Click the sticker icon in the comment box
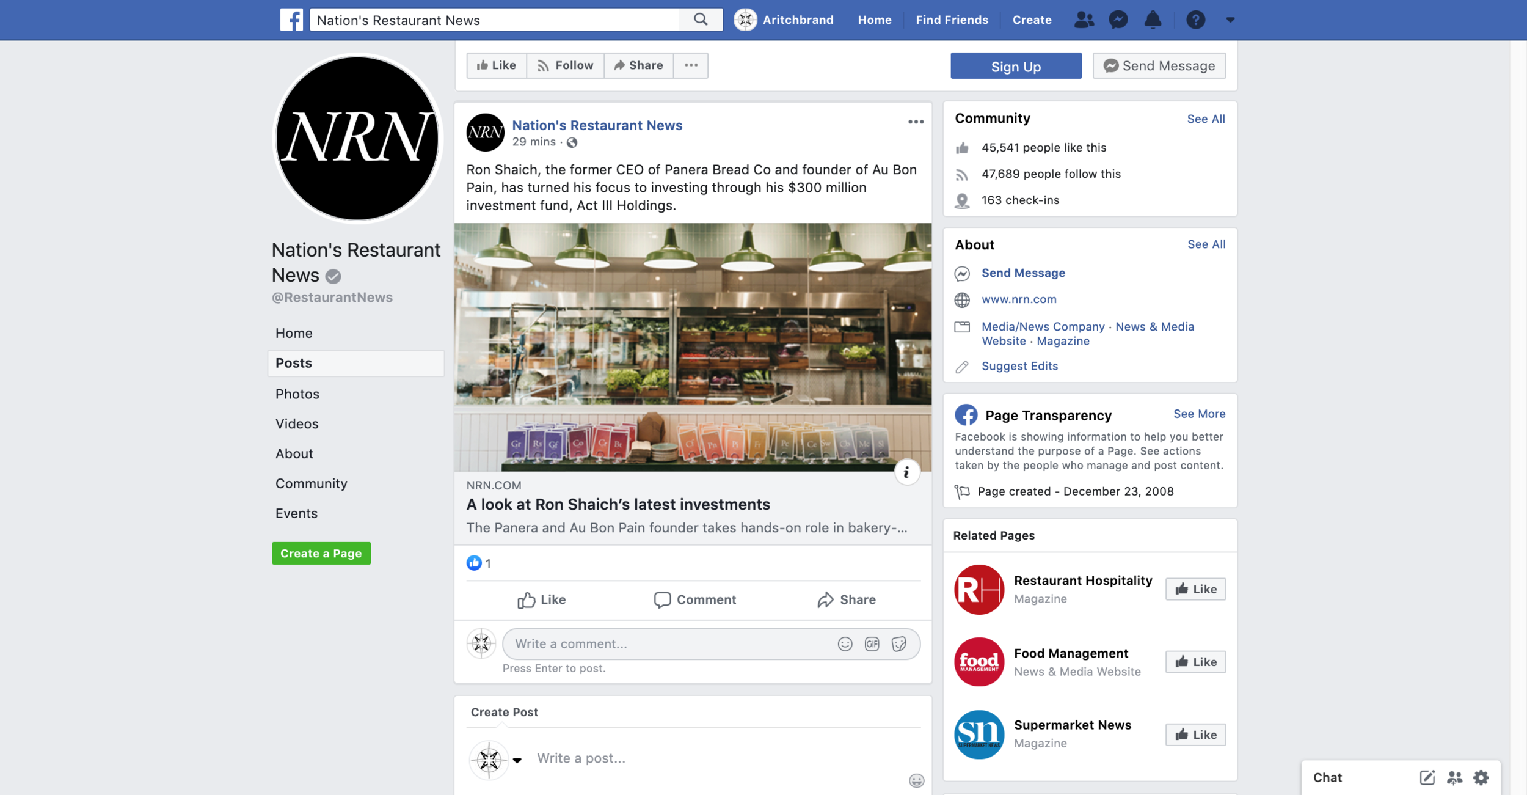 click(x=898, y=643)
